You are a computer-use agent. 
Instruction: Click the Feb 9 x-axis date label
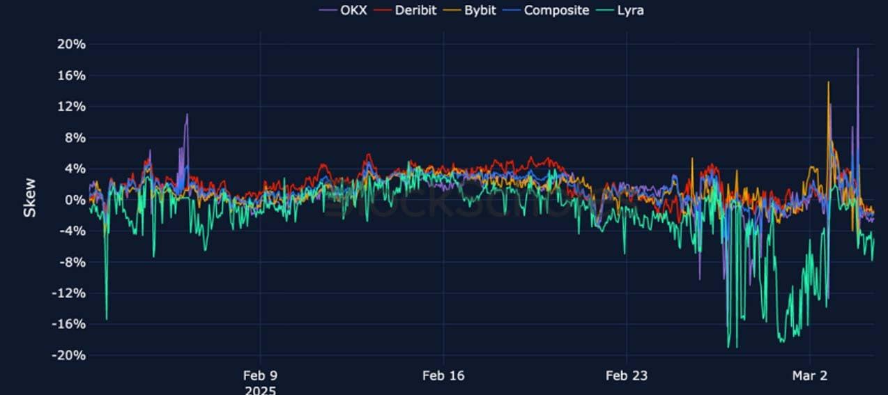pyautogui.click(x=260, y=375)
